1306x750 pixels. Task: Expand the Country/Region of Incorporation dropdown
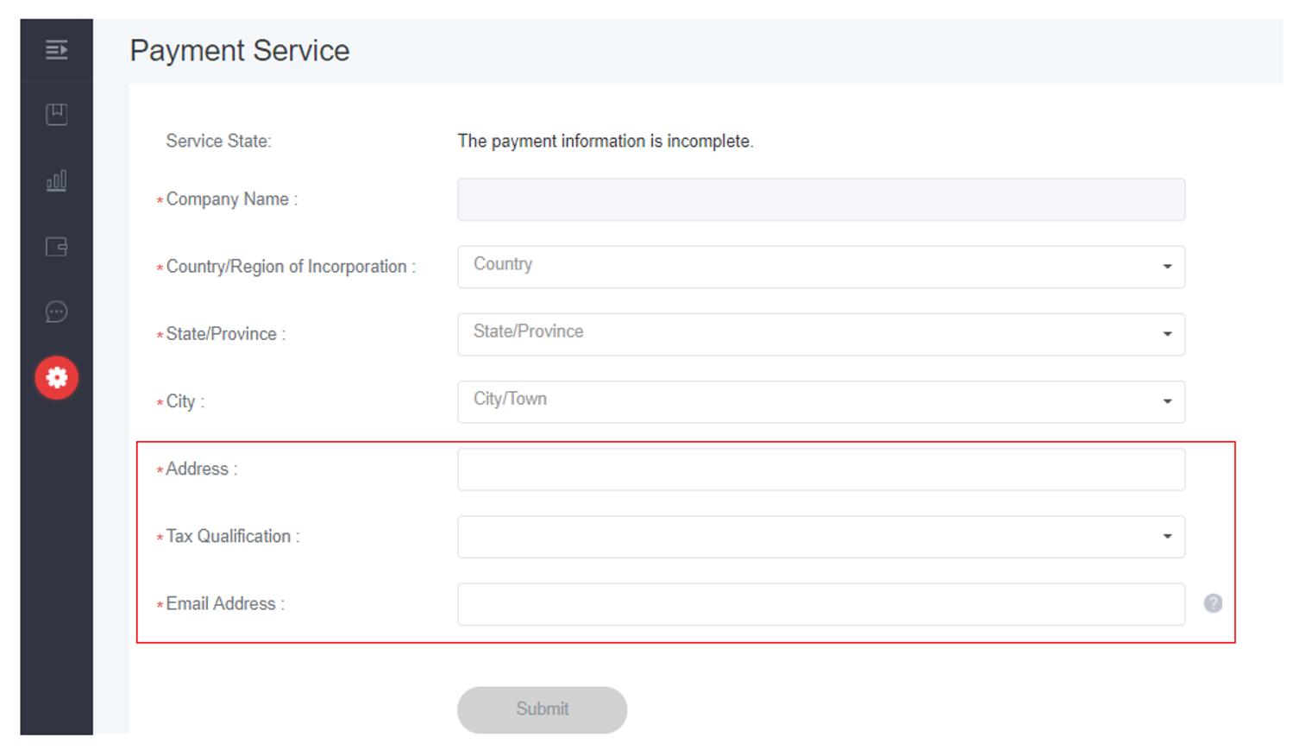coord(820,267)
